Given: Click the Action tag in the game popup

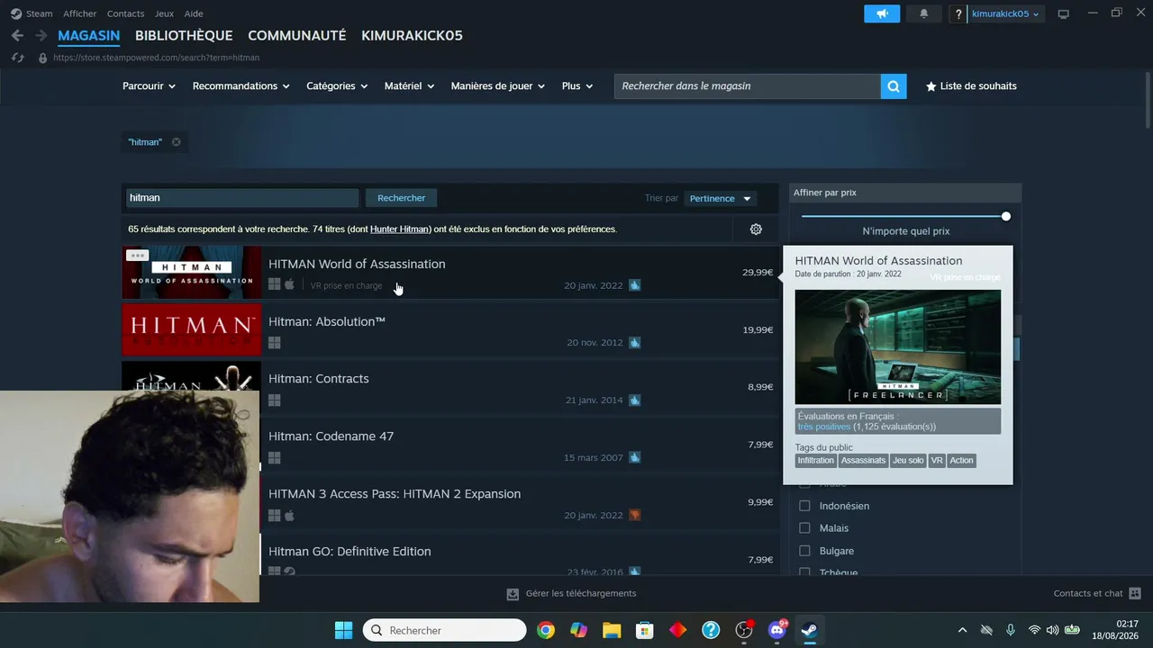Looking at the screenshot, I should (961, 461).
